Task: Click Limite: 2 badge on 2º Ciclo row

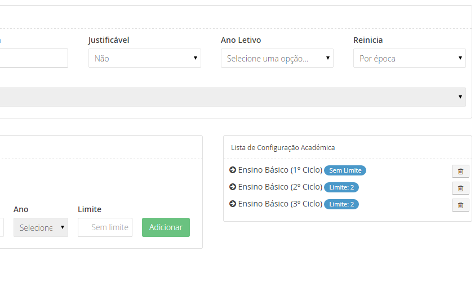Action: pyautogui.click(x=341, y=187)
